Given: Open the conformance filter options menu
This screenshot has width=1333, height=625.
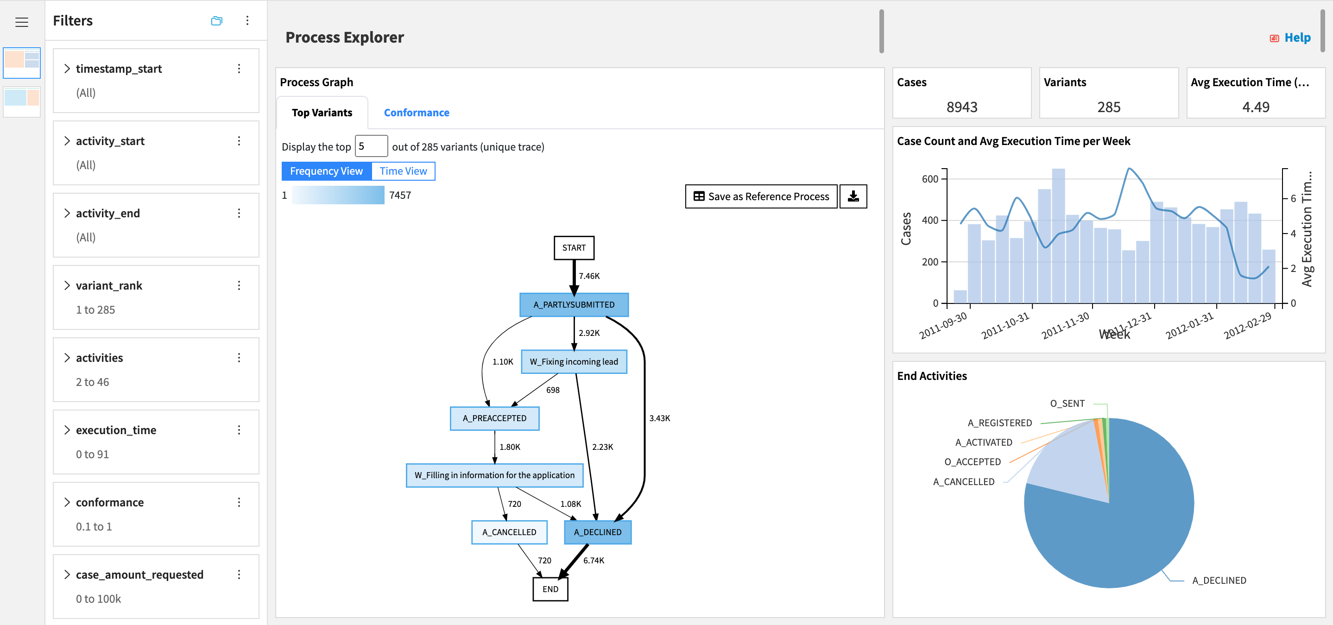Looking at the screenshot, I should click(x=239, y=502).
